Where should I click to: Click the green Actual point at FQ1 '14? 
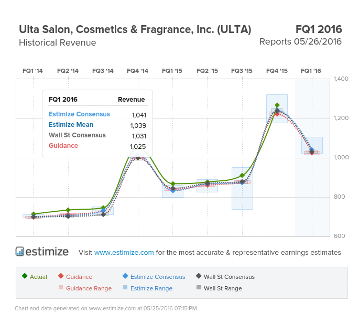pos(34,214)
